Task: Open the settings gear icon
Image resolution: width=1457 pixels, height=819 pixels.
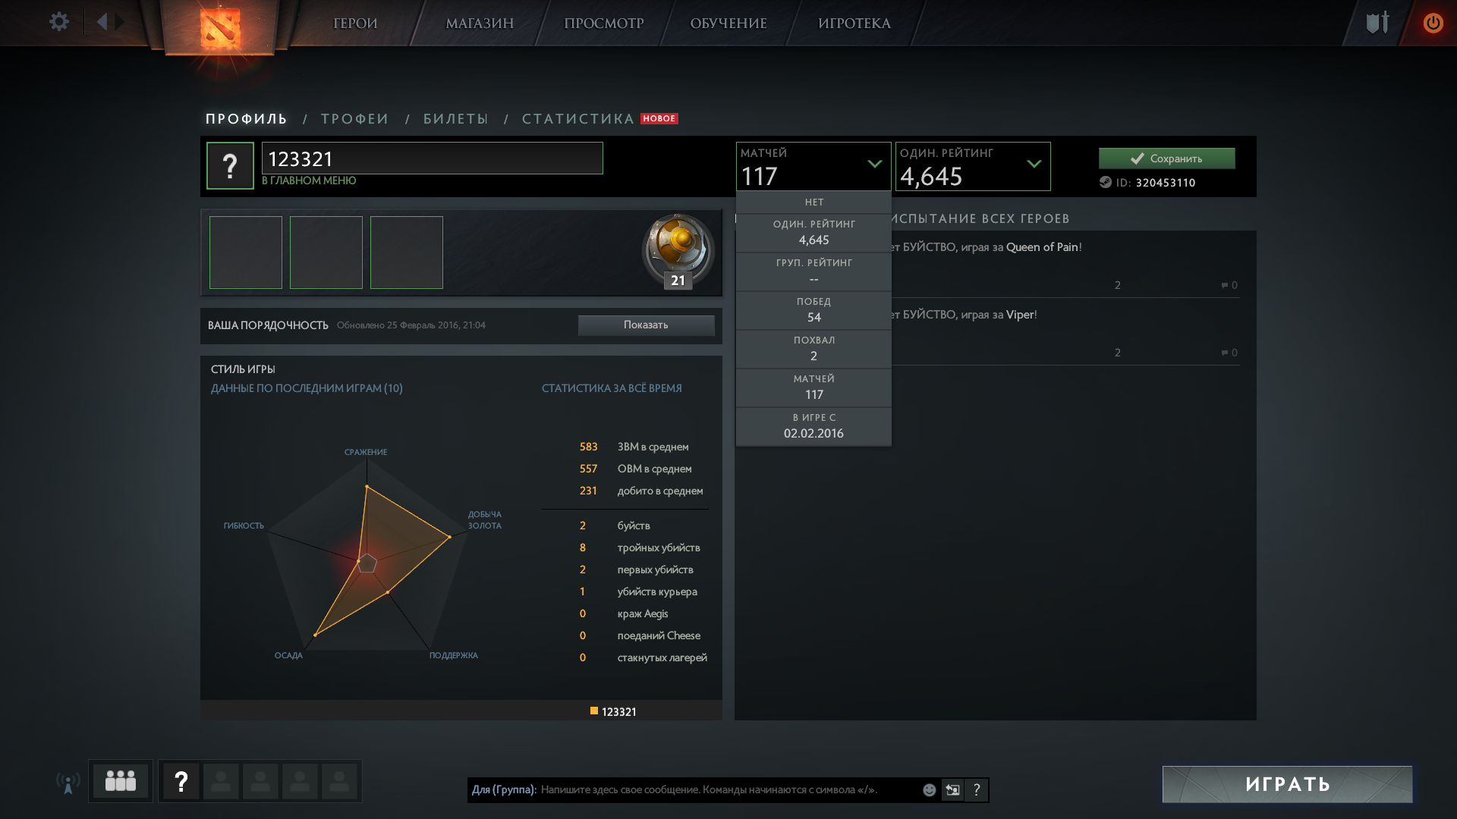Action: (x=59, y=22)
